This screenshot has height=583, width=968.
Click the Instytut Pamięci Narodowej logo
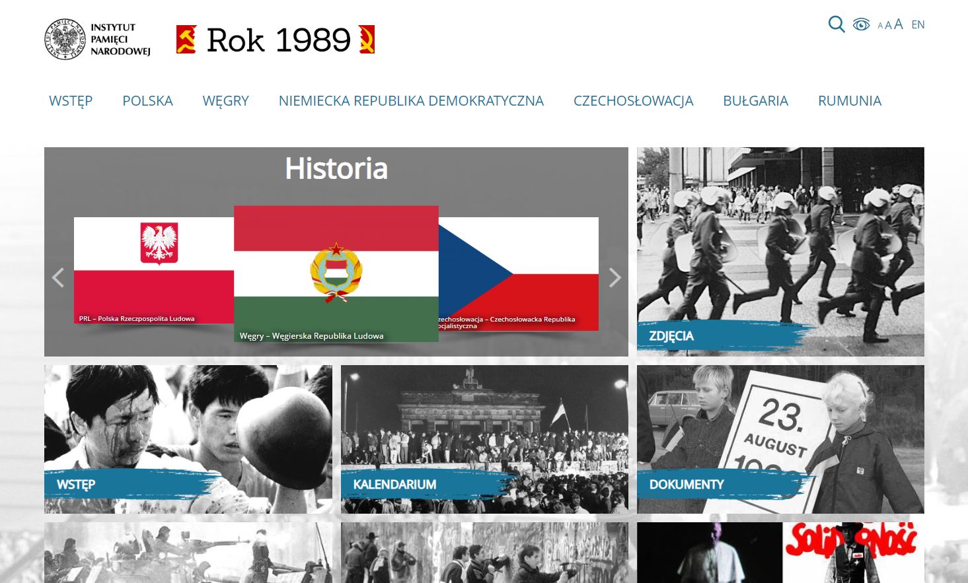click(x=98, y=39)
